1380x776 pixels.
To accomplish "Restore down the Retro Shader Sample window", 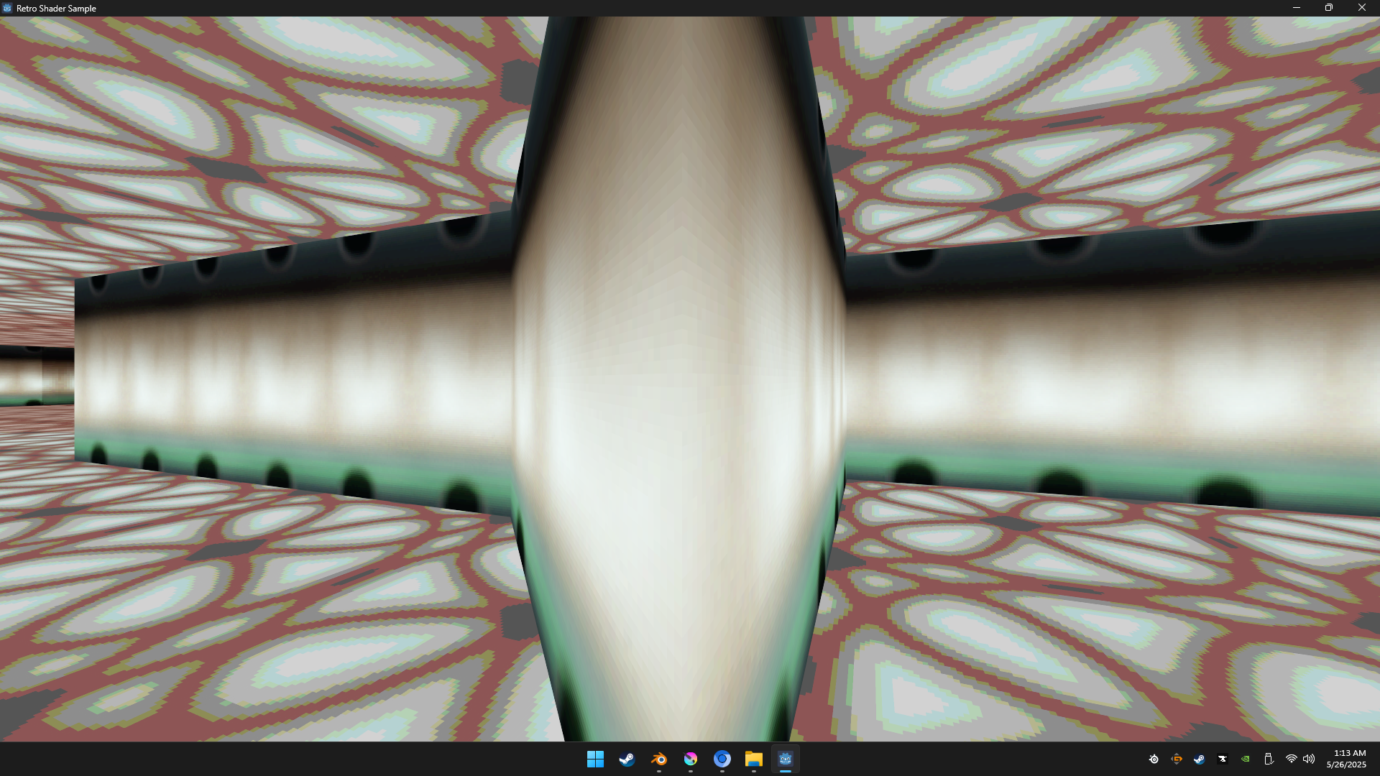I will click(1329, 8).
